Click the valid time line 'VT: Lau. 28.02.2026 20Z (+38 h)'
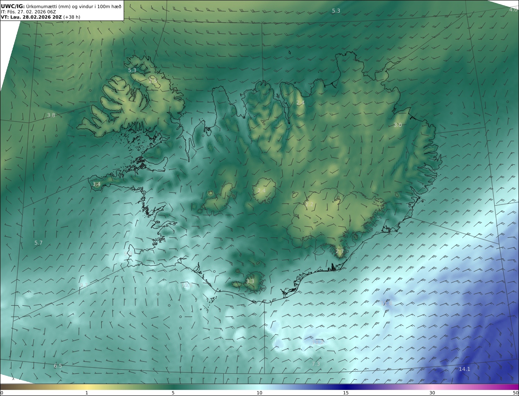519x396 pixels. tap(41, 17)
